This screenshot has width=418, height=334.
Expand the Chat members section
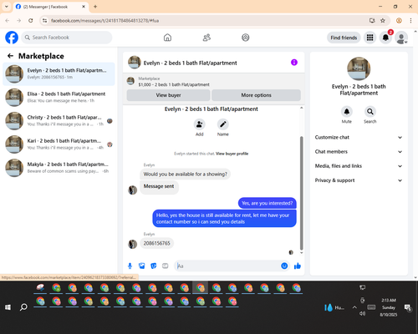coord(359,152)
